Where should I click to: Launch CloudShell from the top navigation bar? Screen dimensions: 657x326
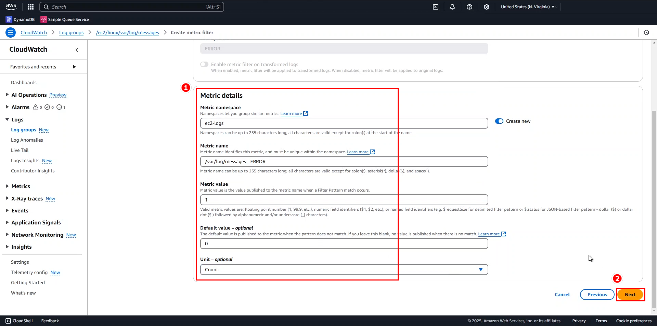click(x=436, y=7)
